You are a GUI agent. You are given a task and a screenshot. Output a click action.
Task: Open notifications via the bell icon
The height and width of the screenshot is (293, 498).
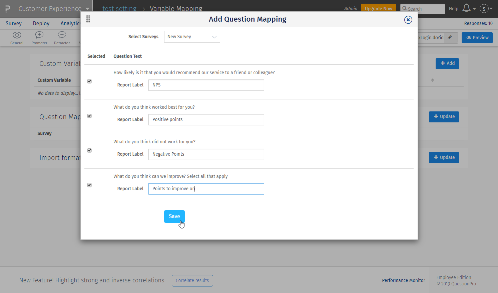pos(467,8)
